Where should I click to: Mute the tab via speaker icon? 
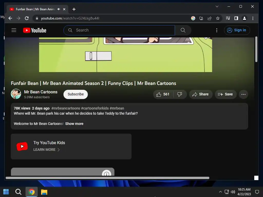(x=59, y=9)
